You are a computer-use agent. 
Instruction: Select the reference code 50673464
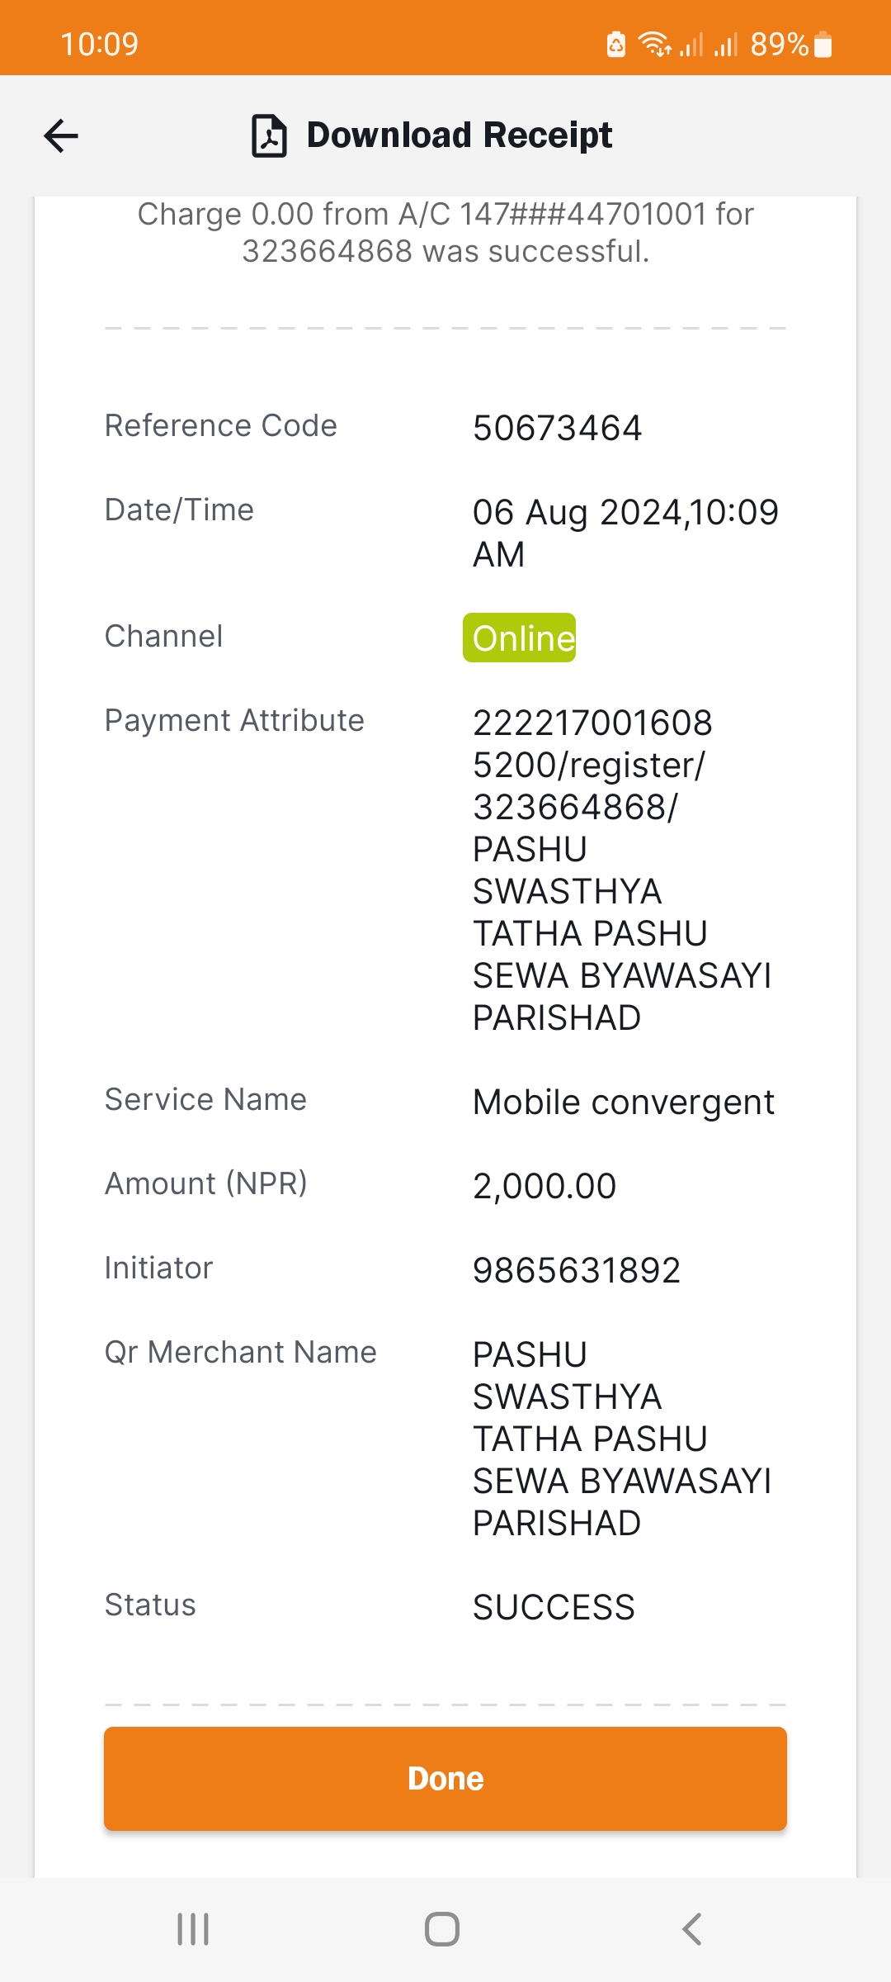557,429
